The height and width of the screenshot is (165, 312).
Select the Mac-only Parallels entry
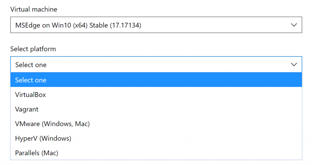click(37, 153)
